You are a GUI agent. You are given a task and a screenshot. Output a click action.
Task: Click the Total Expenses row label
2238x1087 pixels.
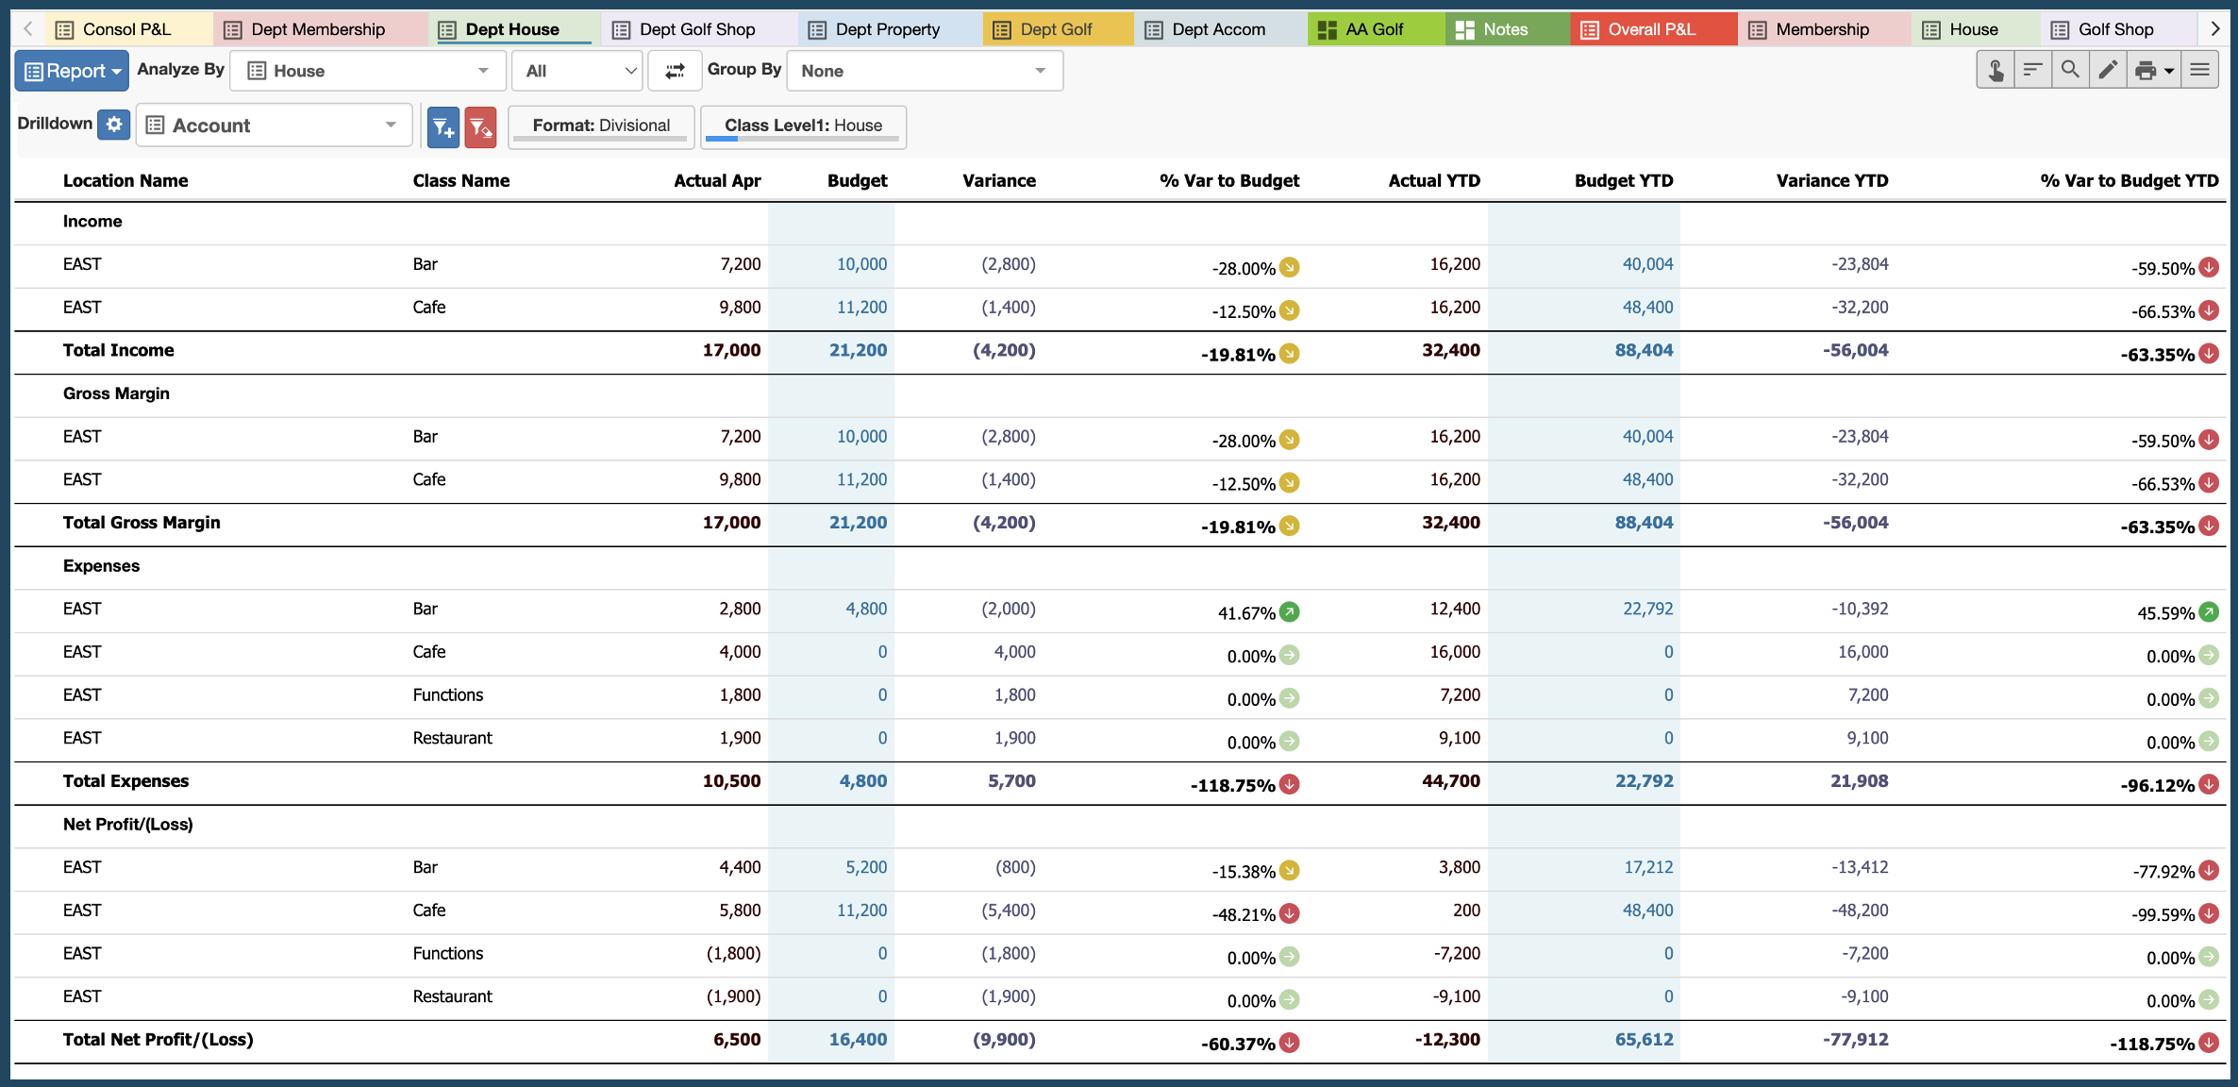click(125, 781)
